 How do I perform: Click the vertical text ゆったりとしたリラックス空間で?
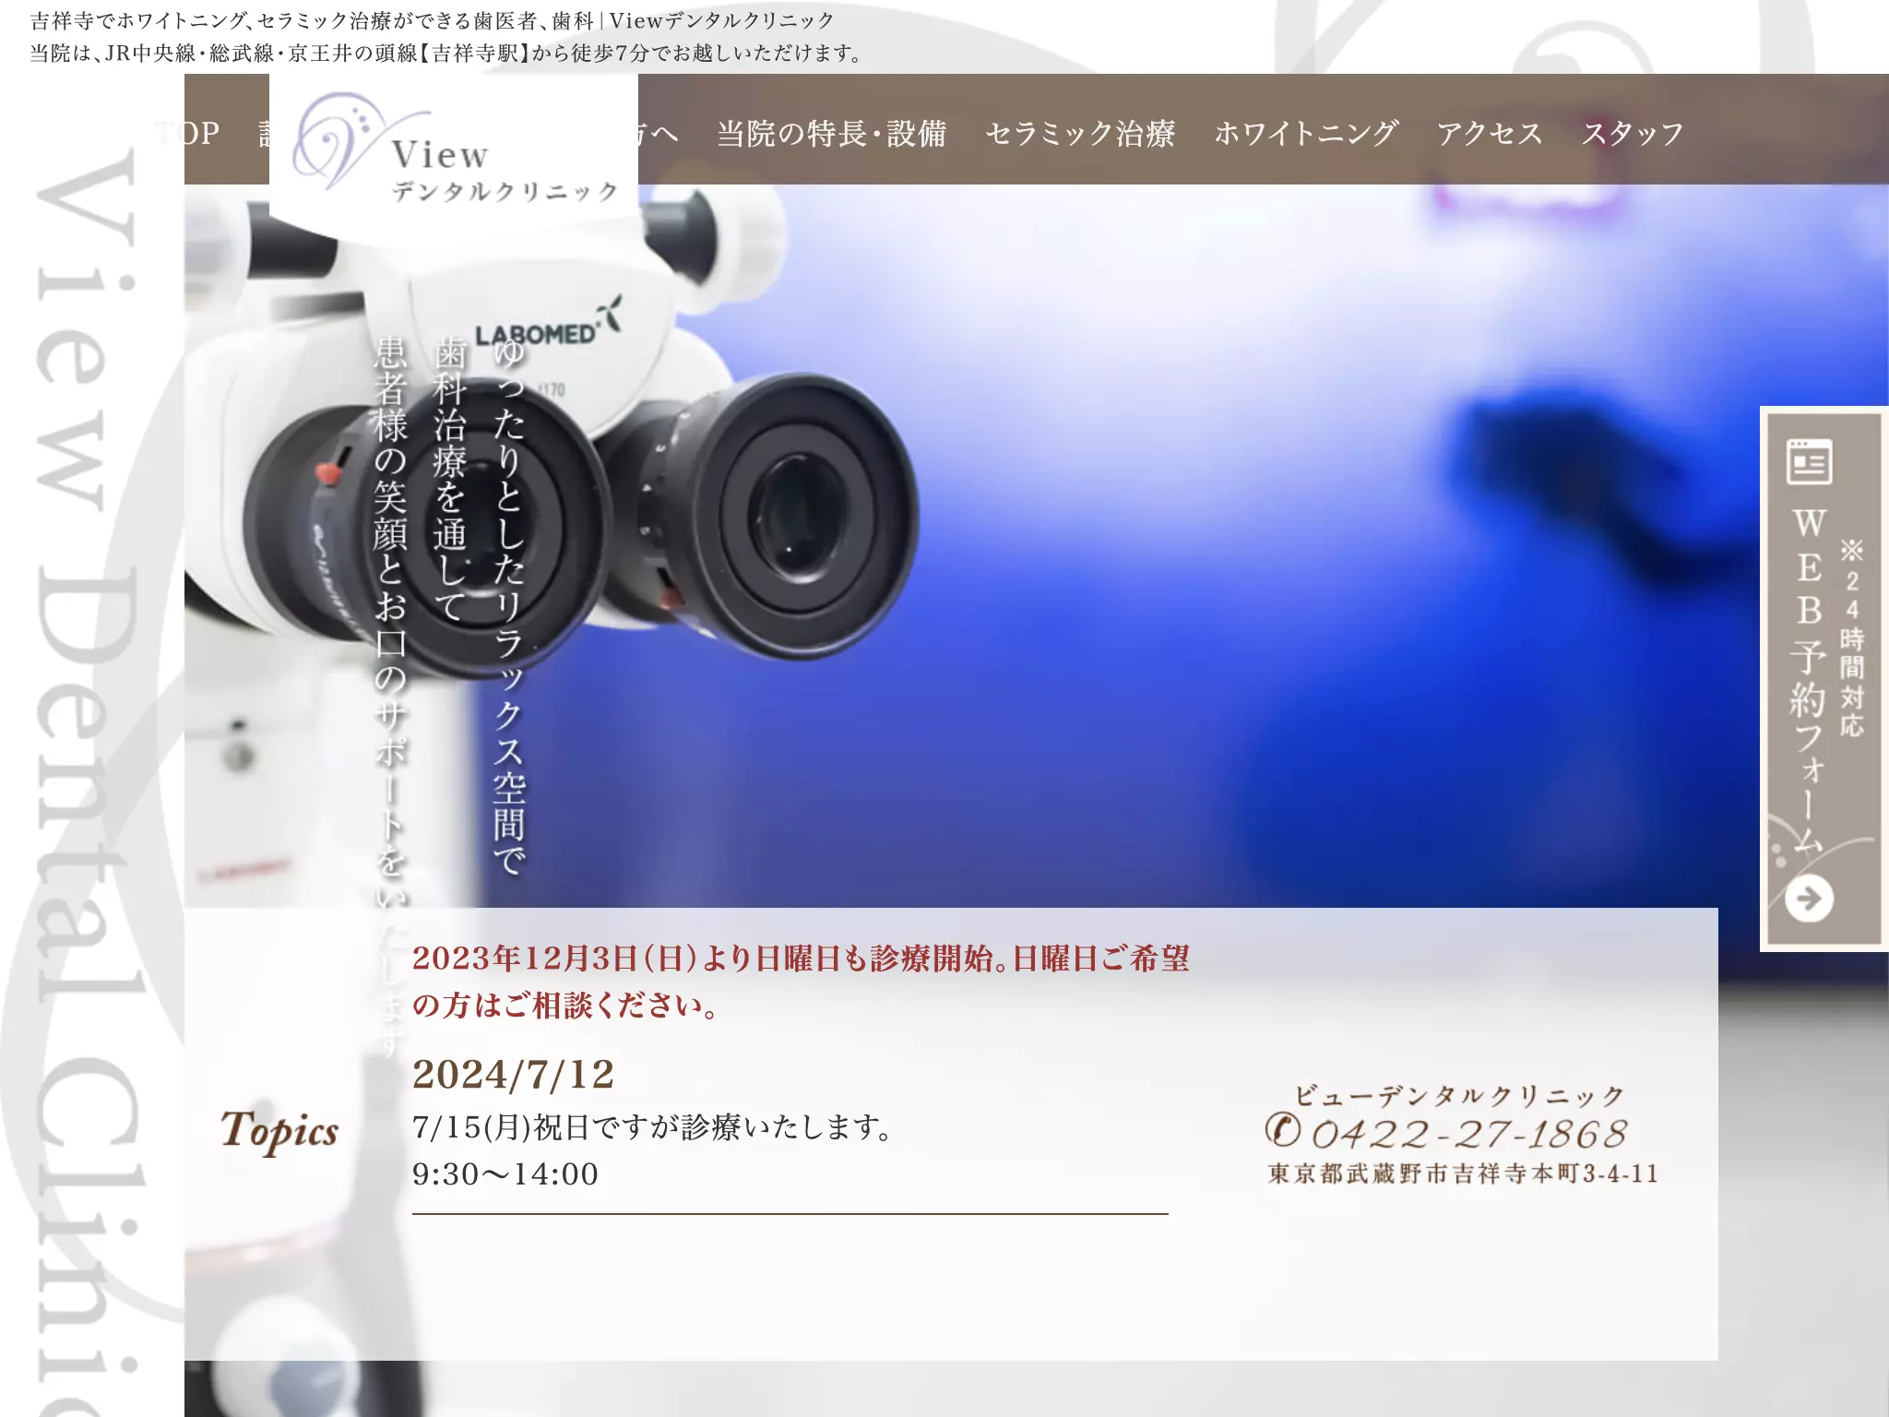click(x=508, y=607)
